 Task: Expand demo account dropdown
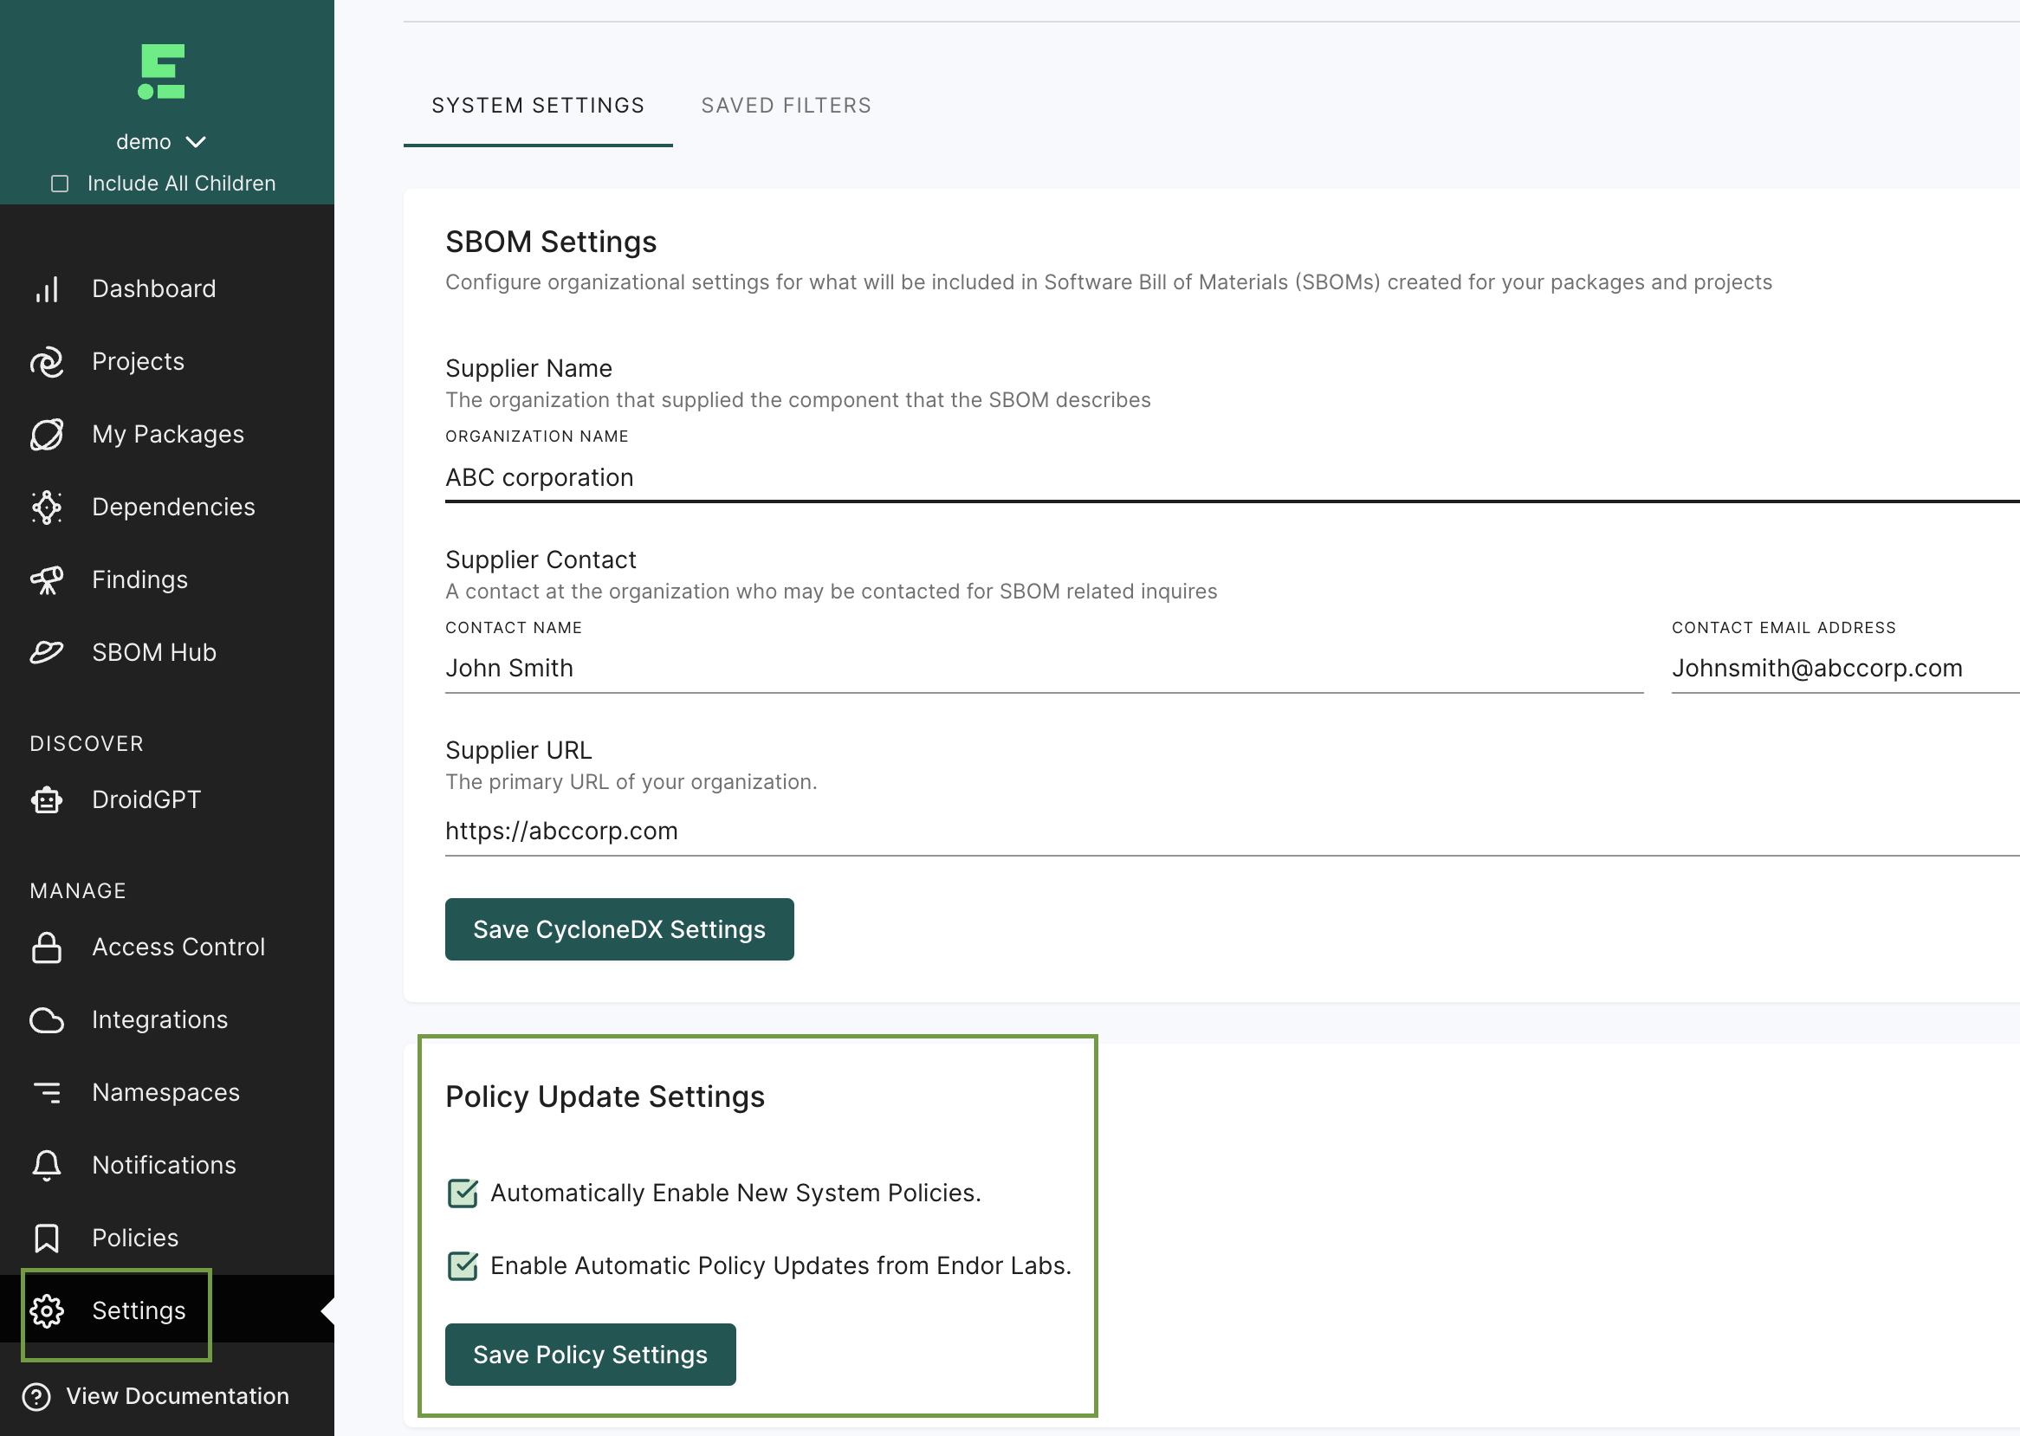(163, 141)
